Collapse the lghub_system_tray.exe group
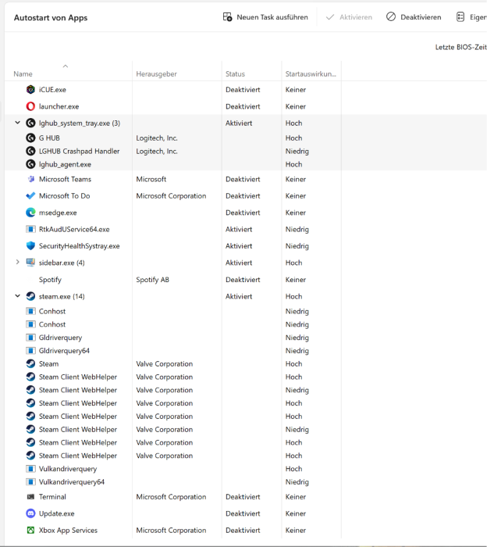487x547 pixels. (x=17, y=123)
